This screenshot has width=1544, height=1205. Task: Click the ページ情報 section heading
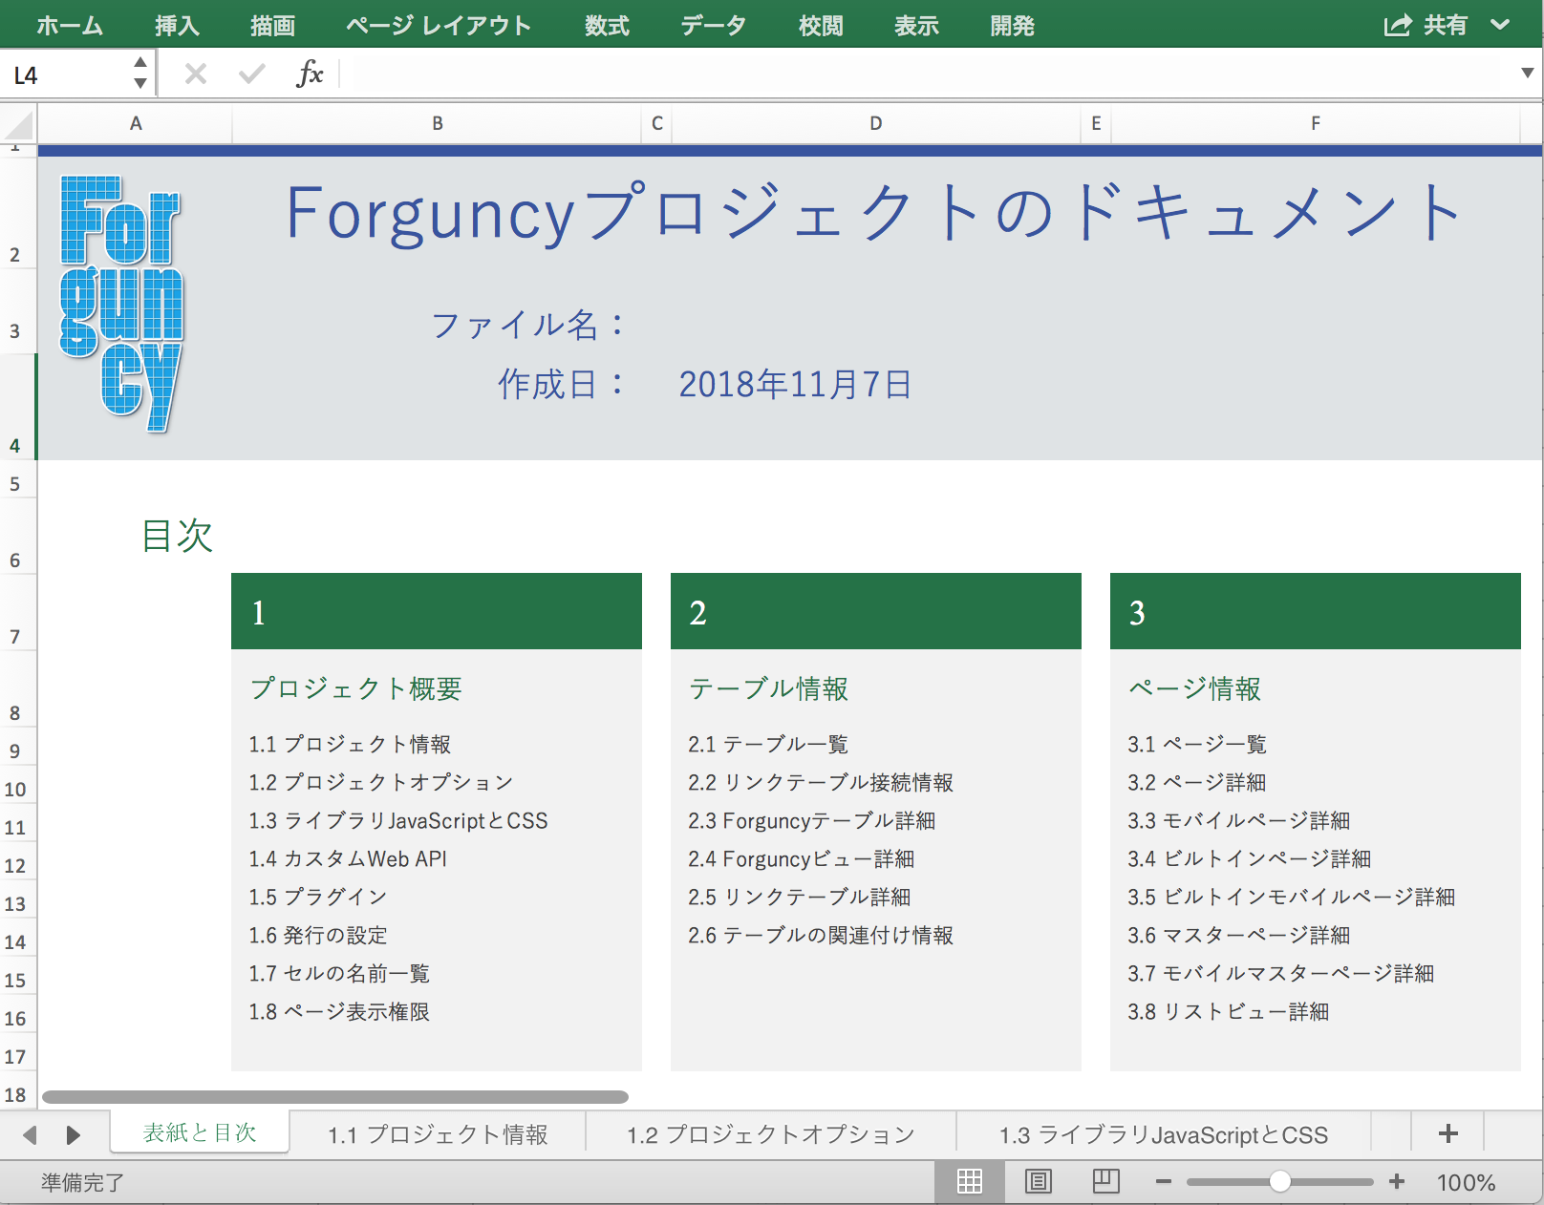click(1194, 688)
